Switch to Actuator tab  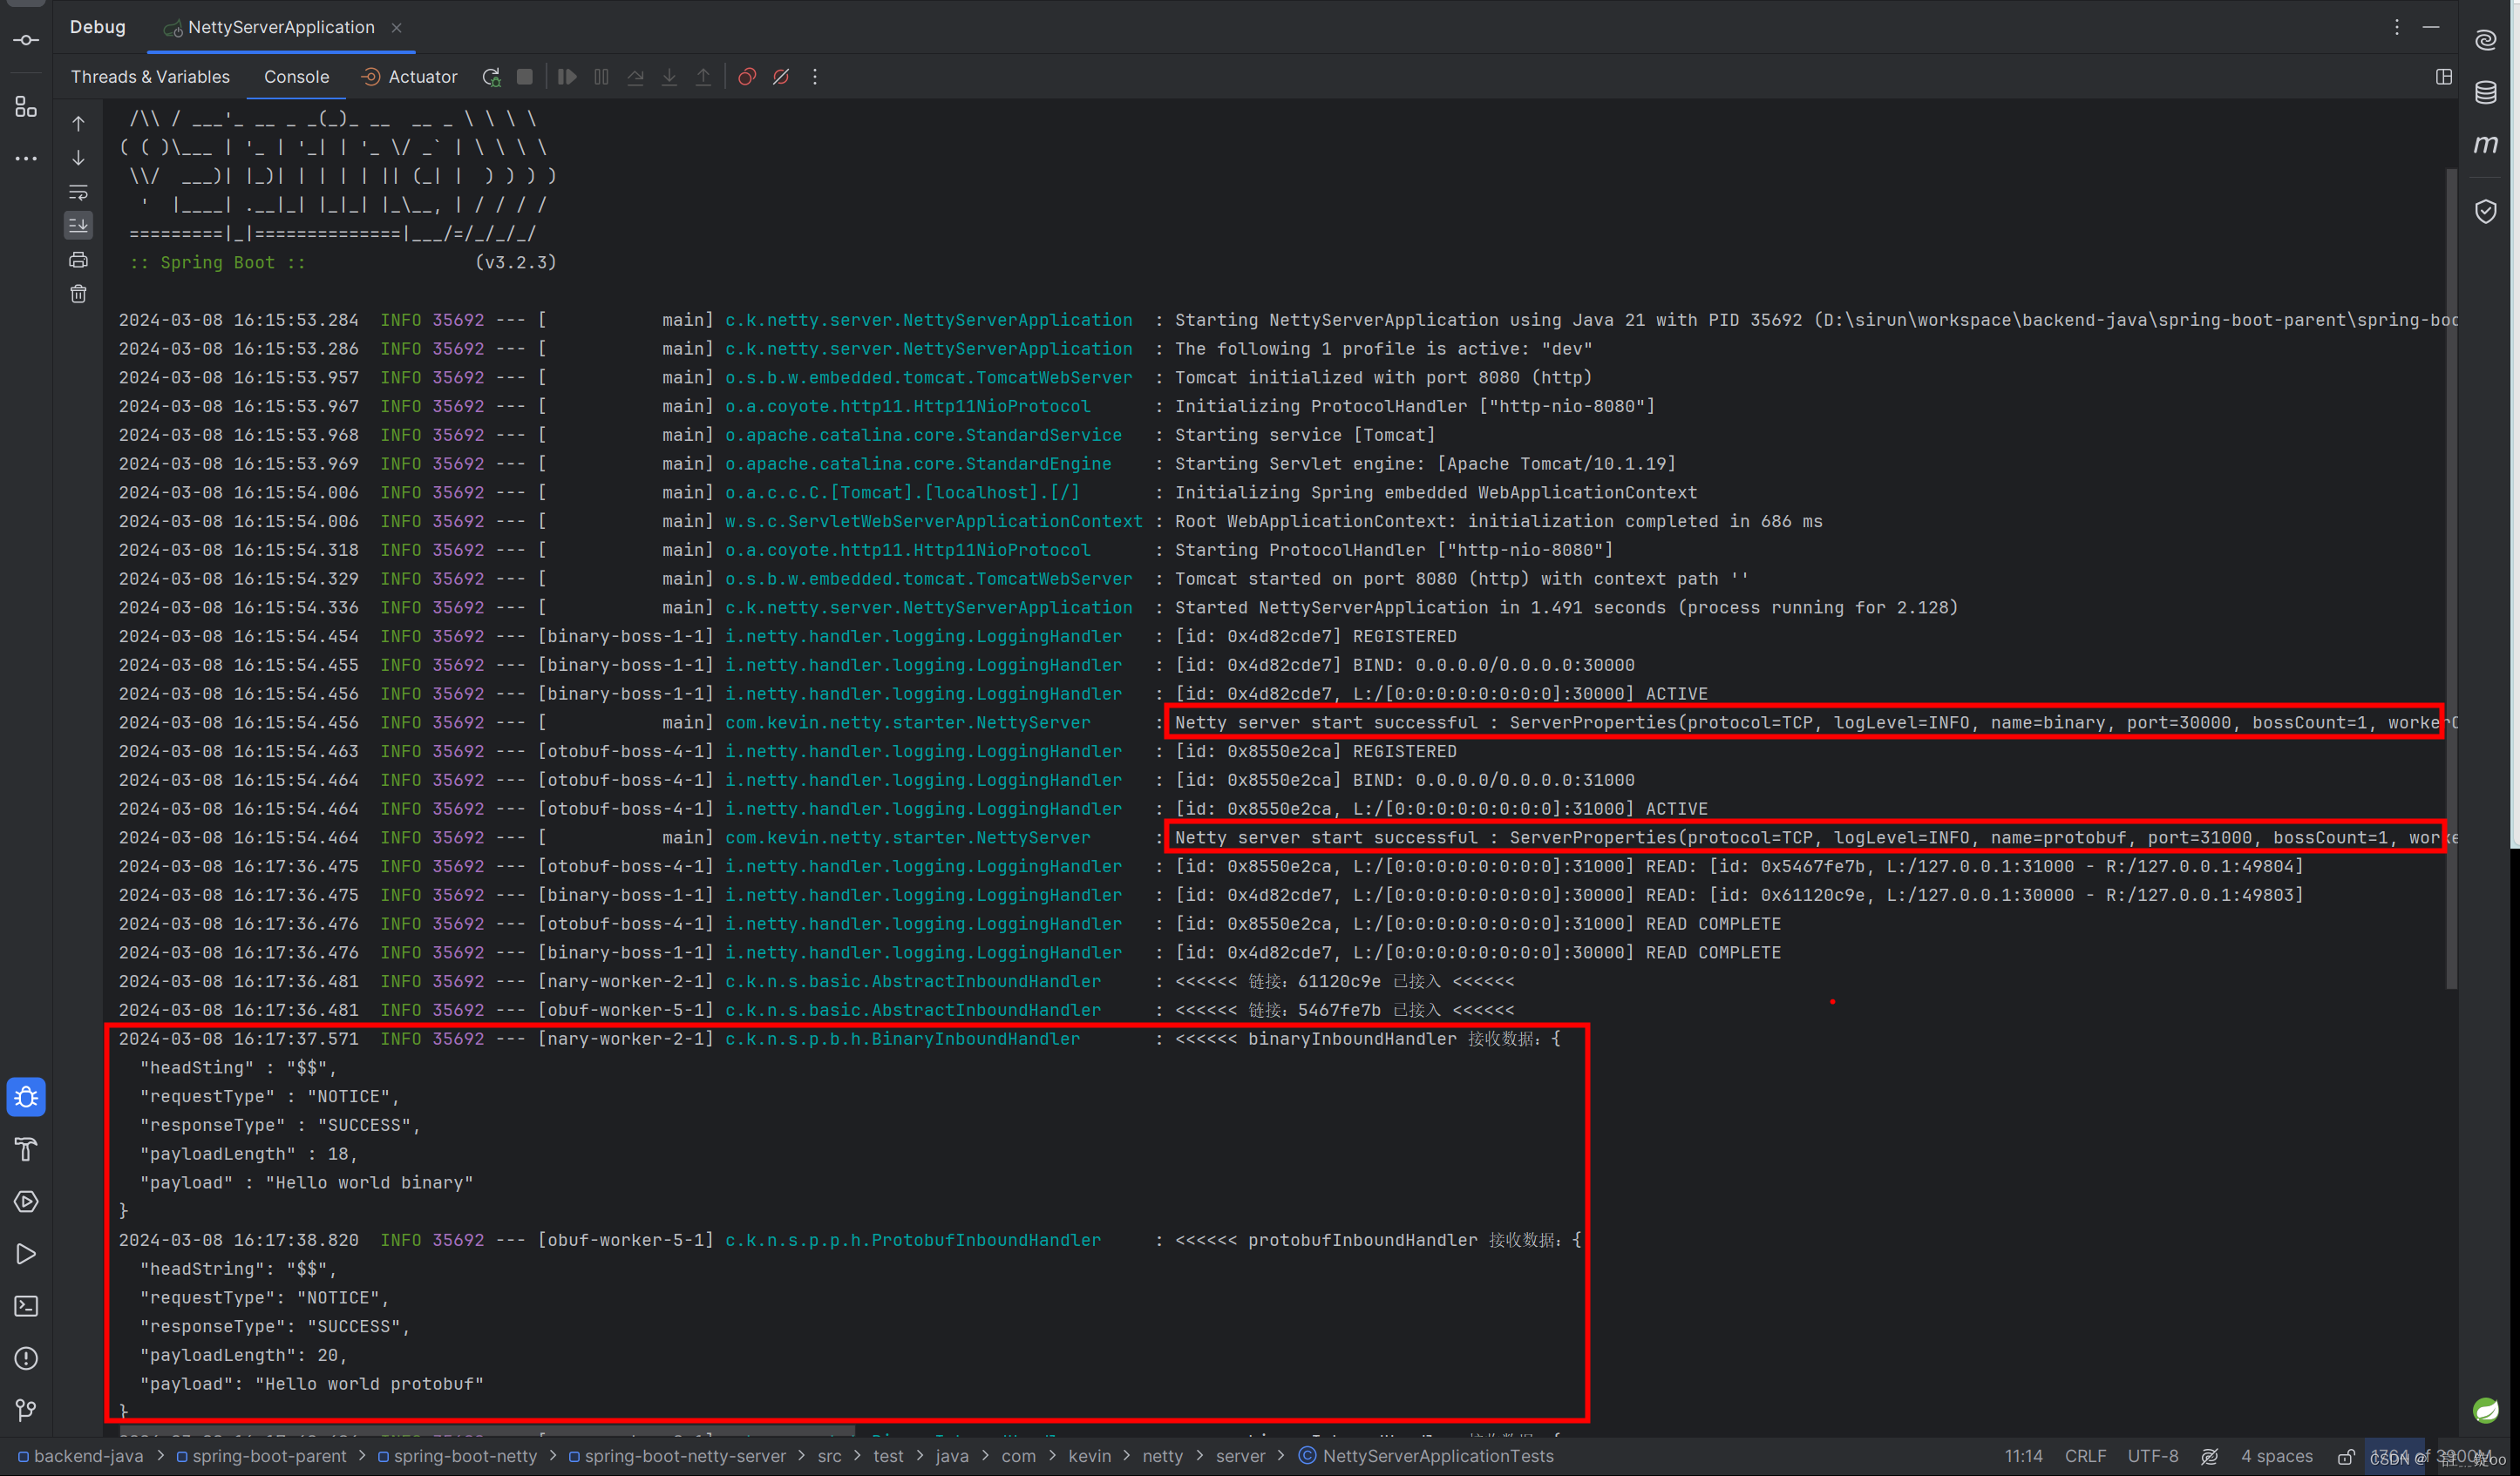coord(409,77)
